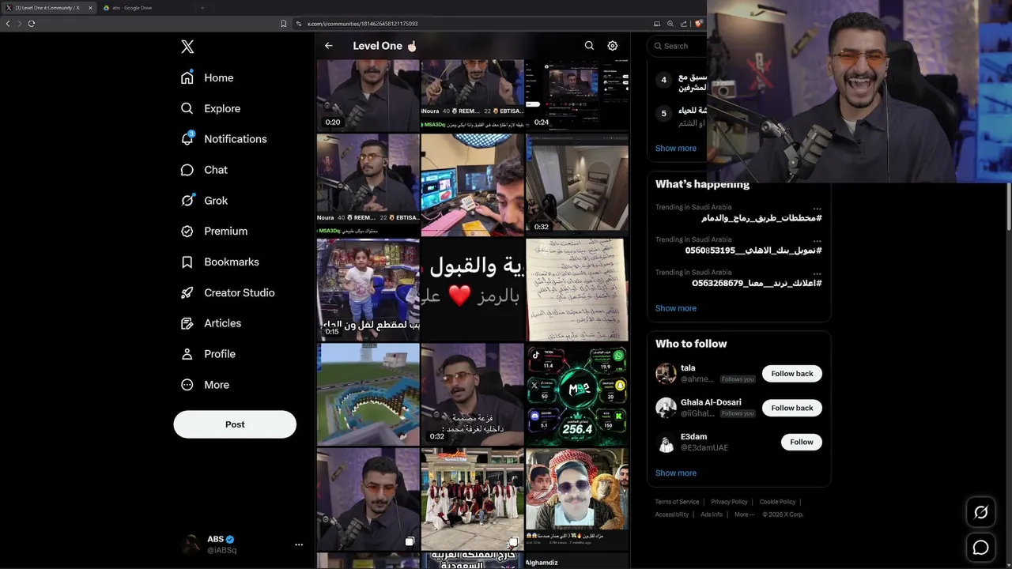The width and height of the screenshot is (1012, 569).
Task: Open the مخططات_طريق_رماح_والدمام hashtag
Action: (x=761, y=218)
